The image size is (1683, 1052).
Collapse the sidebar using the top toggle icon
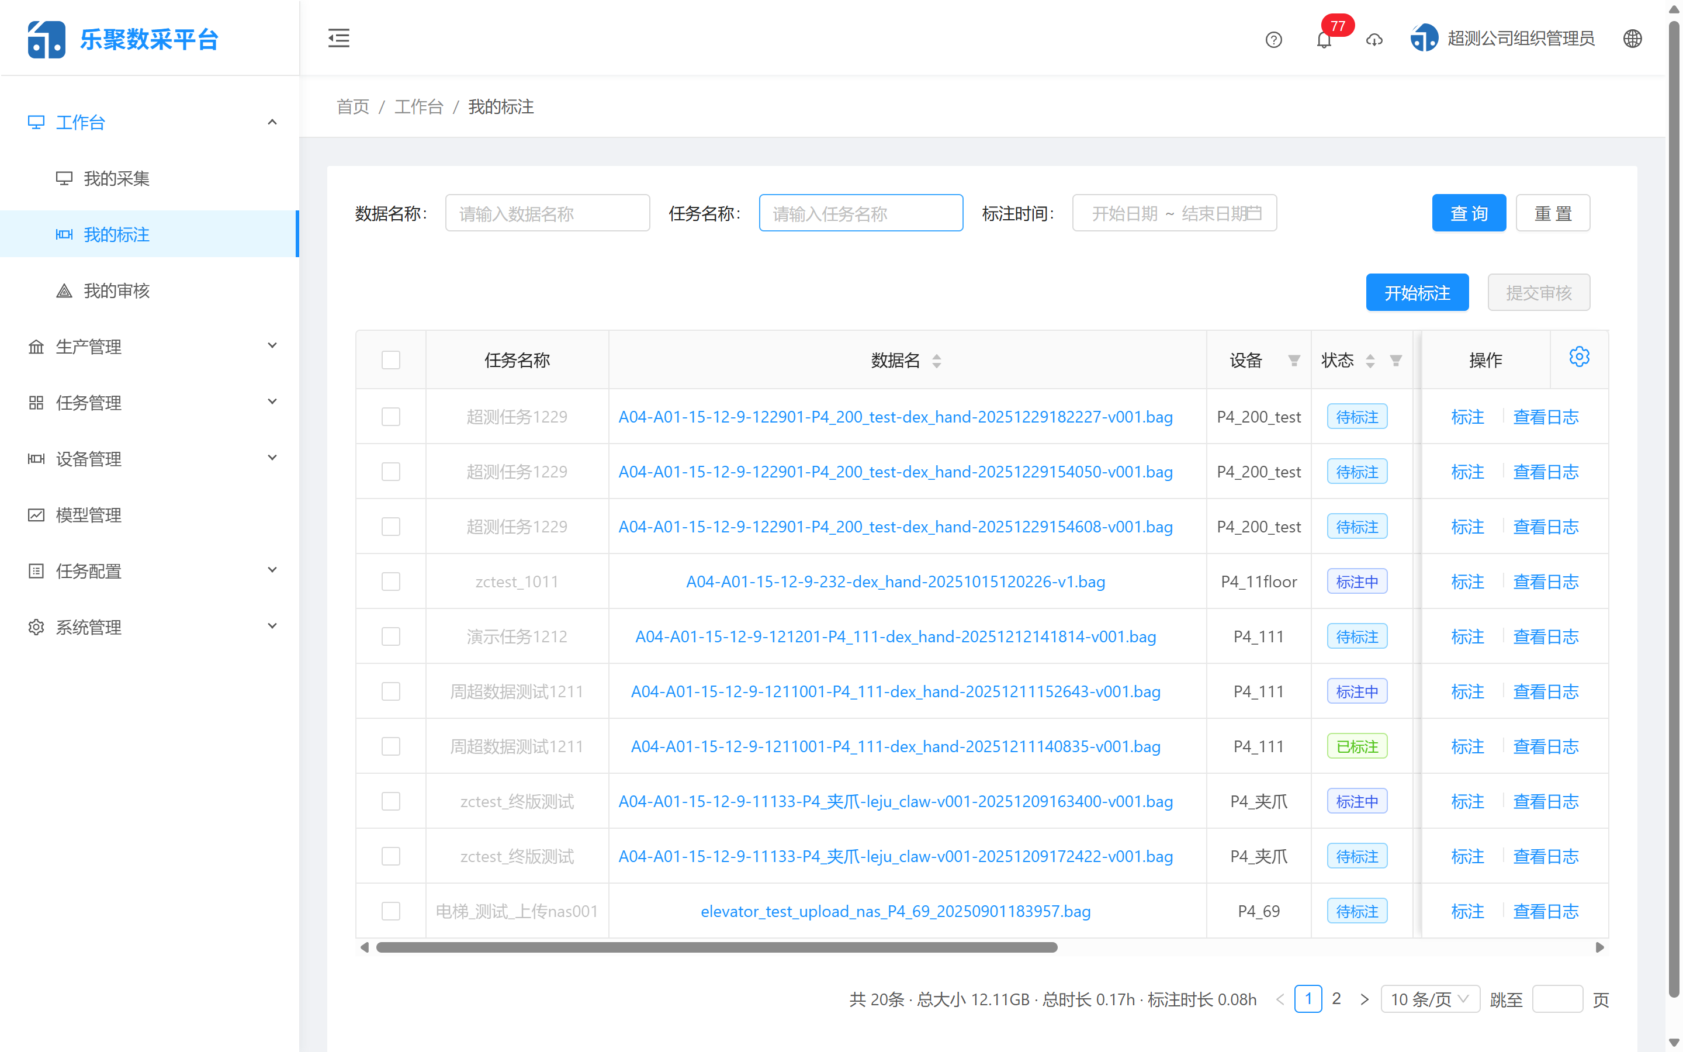click(339, 38)
